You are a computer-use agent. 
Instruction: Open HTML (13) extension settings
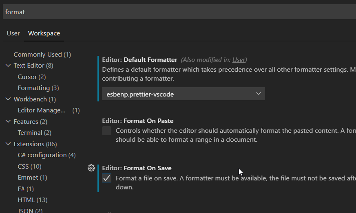(33, 200)
